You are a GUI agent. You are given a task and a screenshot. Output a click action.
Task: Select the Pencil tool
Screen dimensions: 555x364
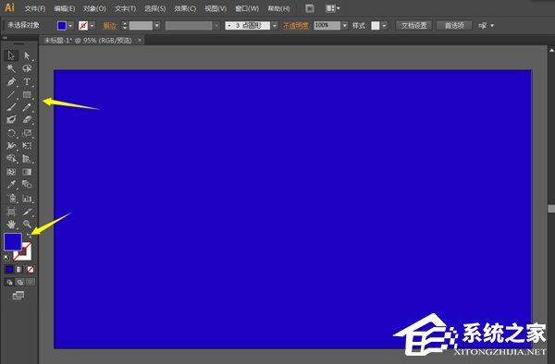tap(27, 107)
